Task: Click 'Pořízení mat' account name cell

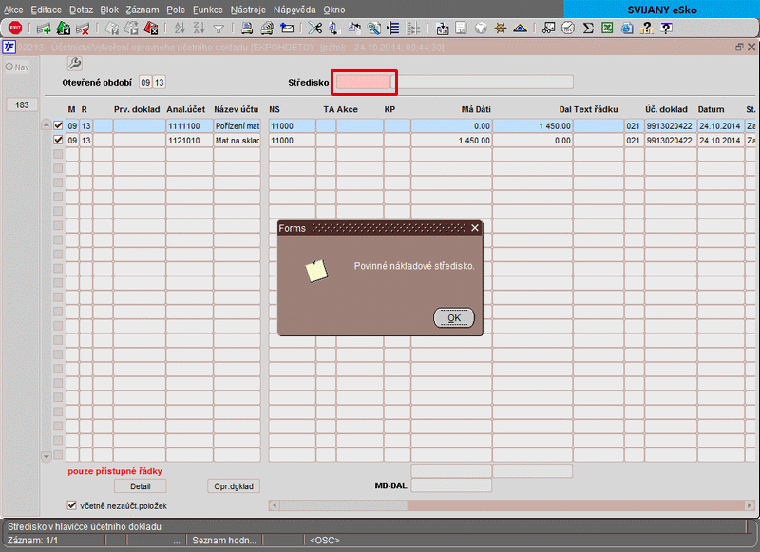Action: [237, 126]
